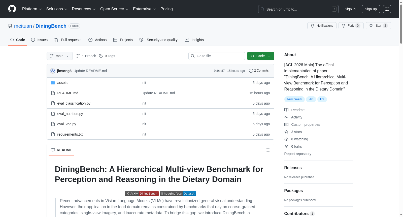Click the eval_nutrition.py file icon
This screenshot has width=403, height=217.
53,114
